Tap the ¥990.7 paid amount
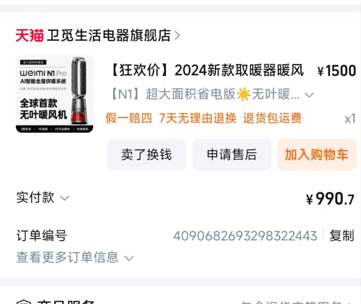Viewport: 361px width, 304px height. coord(330,199)
